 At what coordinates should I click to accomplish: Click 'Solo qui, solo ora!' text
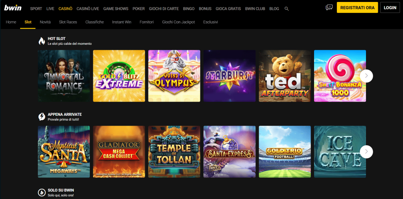click(61, 195)
